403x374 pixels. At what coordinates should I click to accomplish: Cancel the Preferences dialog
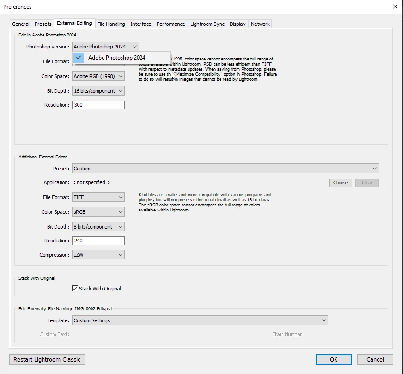pyautogui.click(x=375, y=359)
